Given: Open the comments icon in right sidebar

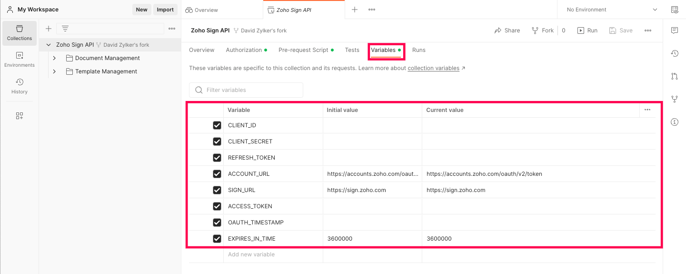Looking at the screenshot, I should 674,30.
